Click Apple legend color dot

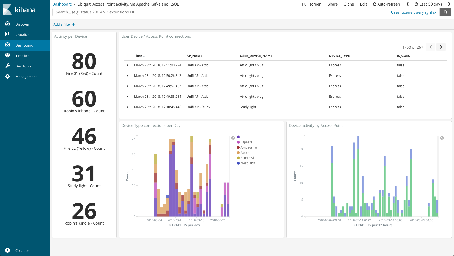238,152
